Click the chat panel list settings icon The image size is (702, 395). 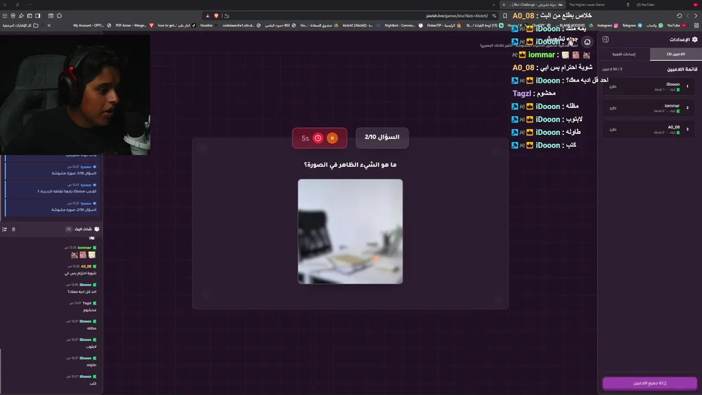pos(5,229)
